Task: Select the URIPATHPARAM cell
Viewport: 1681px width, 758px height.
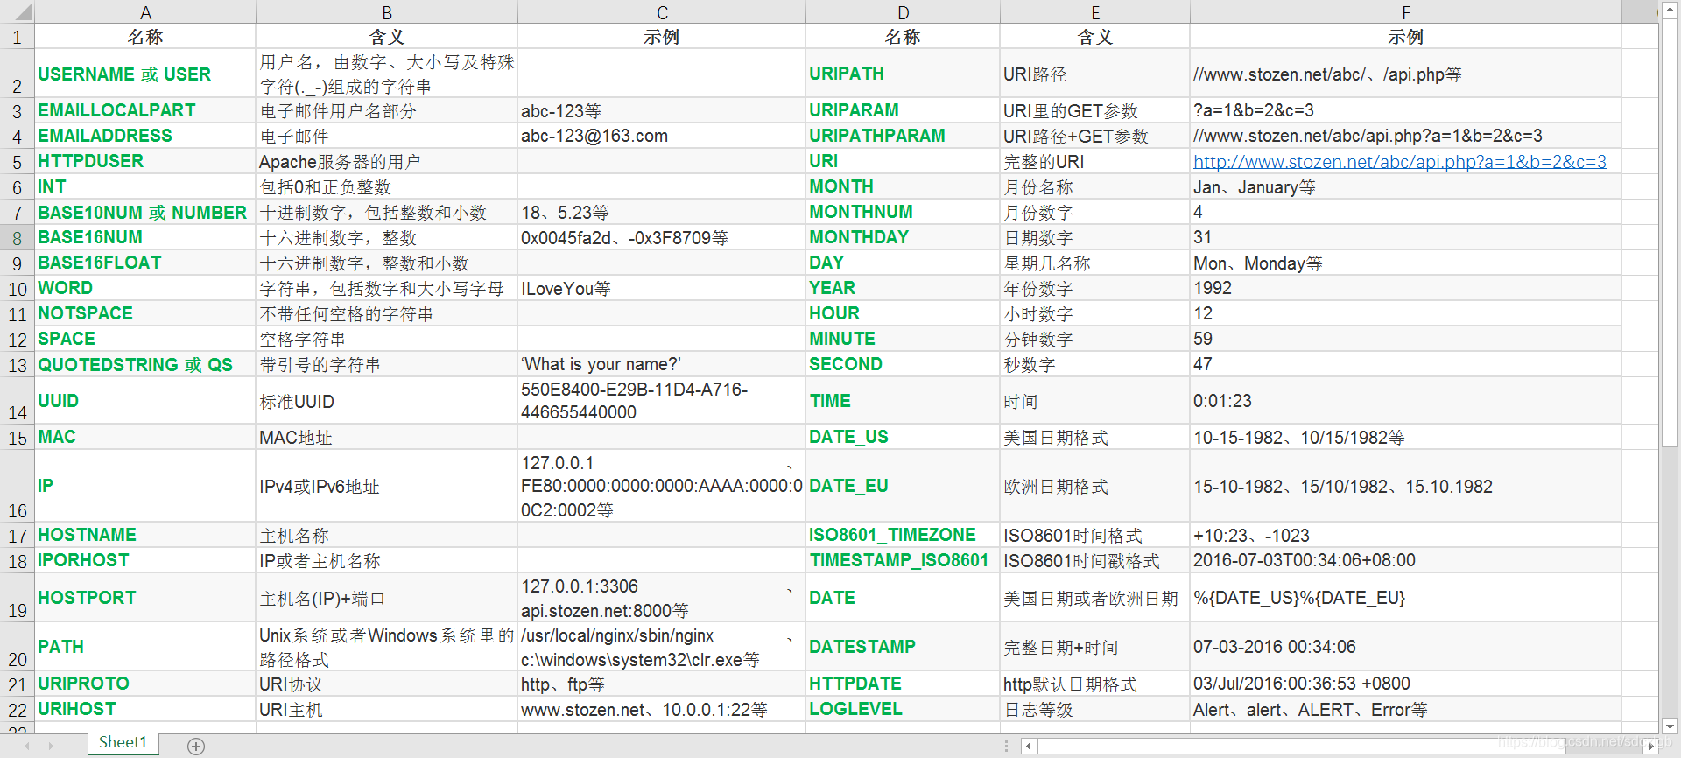Action: tap(903, 136)
